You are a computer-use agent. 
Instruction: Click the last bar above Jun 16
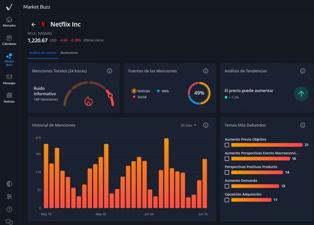[205, 184]
